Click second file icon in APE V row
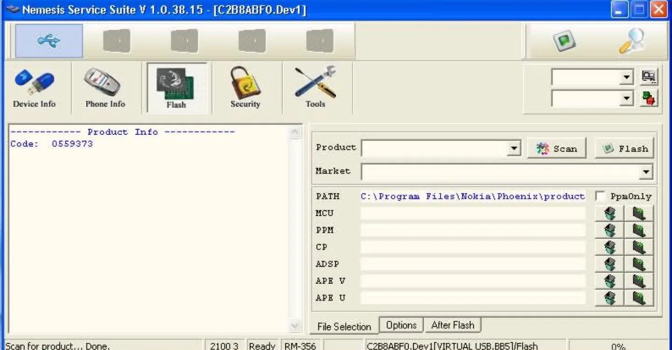 pyautogui.click(x=639, y=281)
